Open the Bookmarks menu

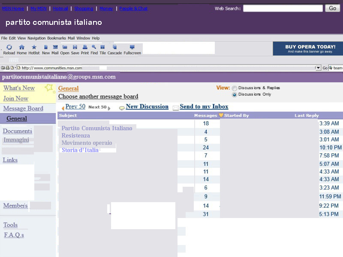(x=57, y=38)
